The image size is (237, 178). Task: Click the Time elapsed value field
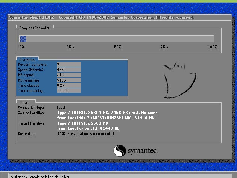pos(69,85)
